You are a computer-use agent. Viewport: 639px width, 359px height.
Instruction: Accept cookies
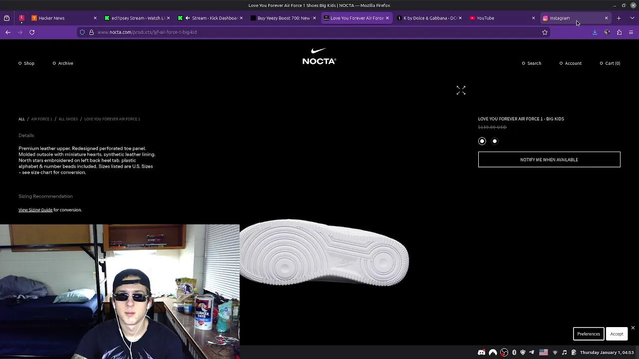[617, 334]
